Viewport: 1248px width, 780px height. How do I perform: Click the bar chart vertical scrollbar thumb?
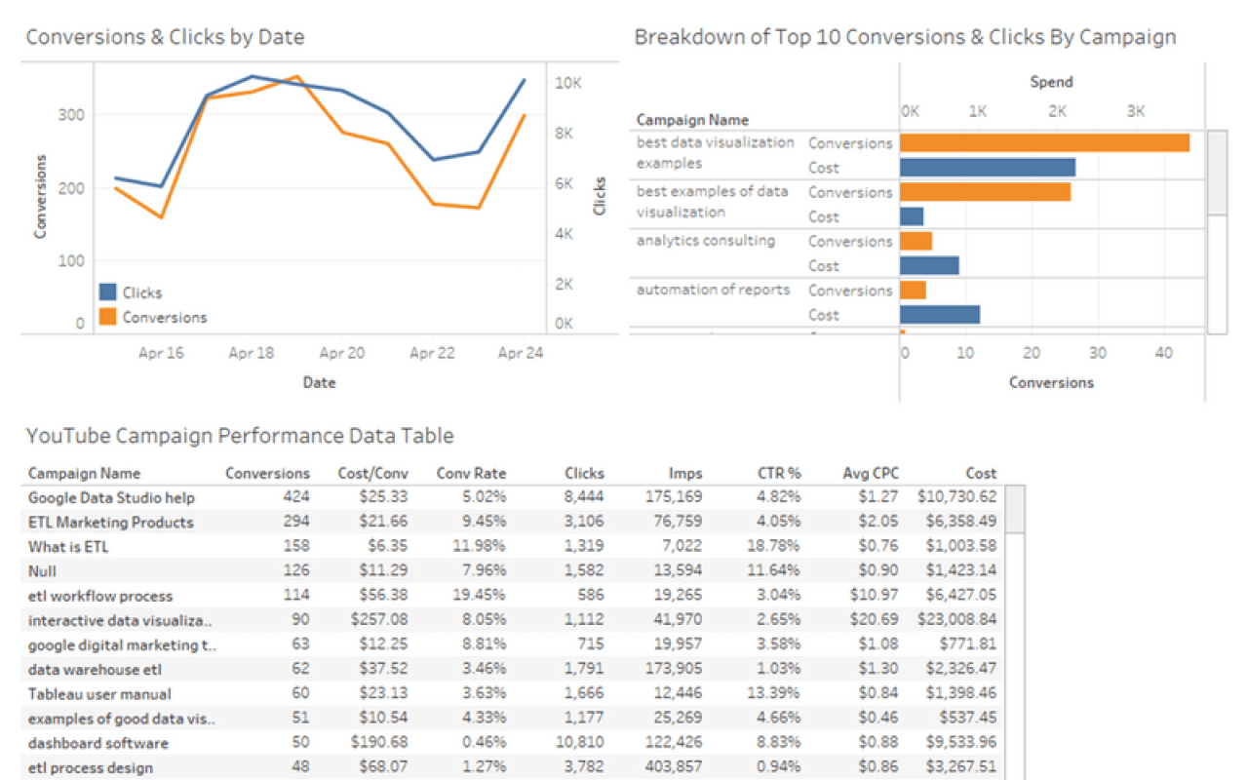click(1217, 173)
